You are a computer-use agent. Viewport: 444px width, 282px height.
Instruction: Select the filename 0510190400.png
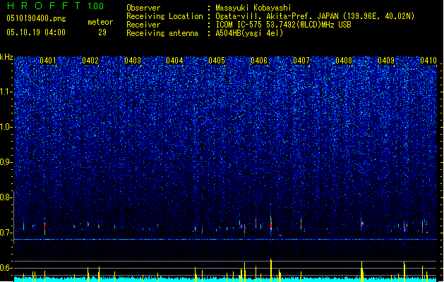[x=36, y=18]
